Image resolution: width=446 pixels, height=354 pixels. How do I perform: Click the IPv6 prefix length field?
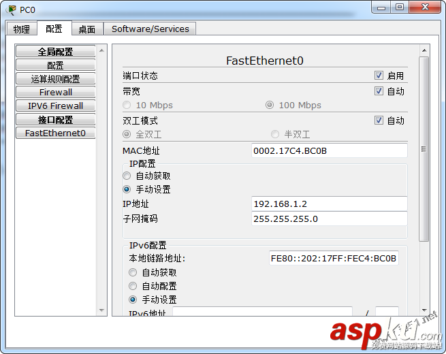point(387,311)
